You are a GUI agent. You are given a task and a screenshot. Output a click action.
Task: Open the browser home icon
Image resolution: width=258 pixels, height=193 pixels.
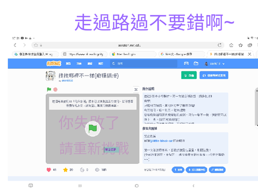pyautogui.click(x=231, y=45)
